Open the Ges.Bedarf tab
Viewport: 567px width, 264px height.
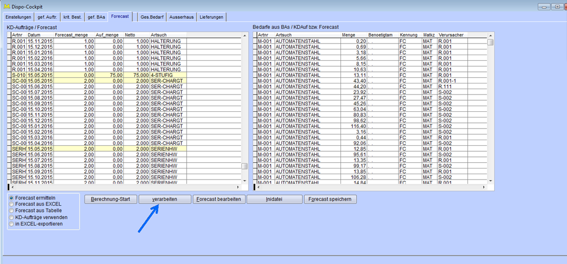point(152,17)
